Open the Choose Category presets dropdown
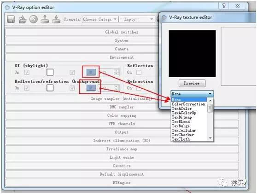257x194 pixels. point(100,19)
